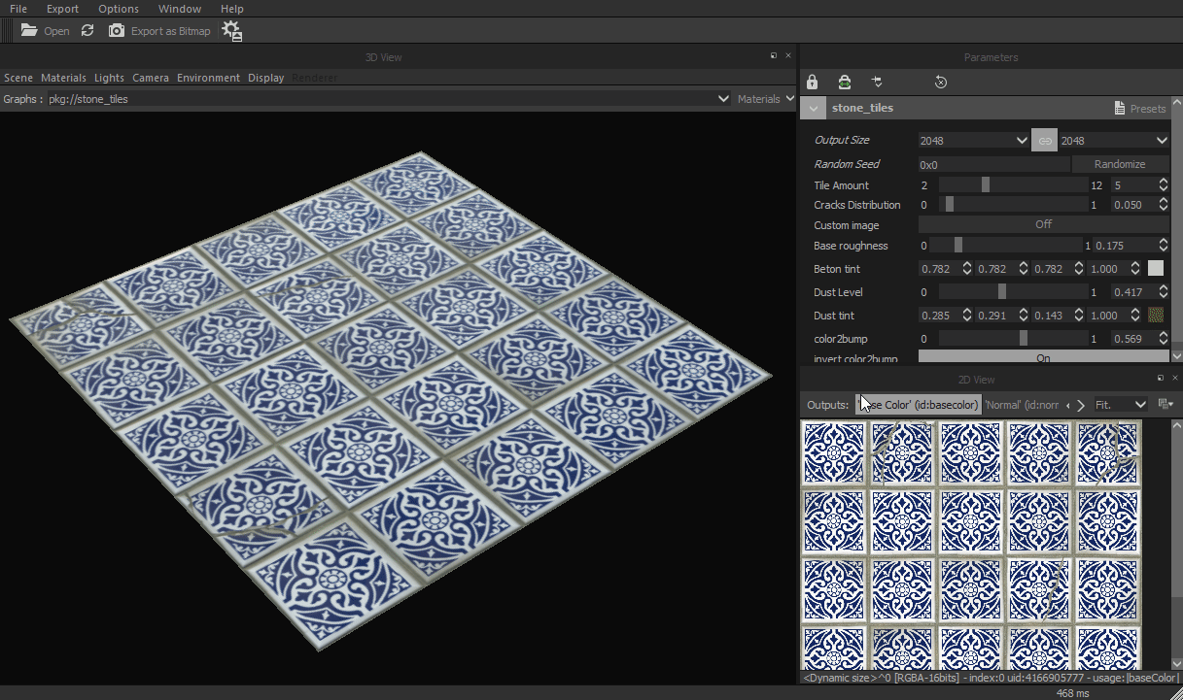Click the Randomize seed button
This screenshot has height=700, width=1183.
1120,164
